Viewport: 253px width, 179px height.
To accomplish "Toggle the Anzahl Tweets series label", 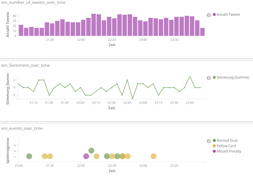I will click(228, 15).
